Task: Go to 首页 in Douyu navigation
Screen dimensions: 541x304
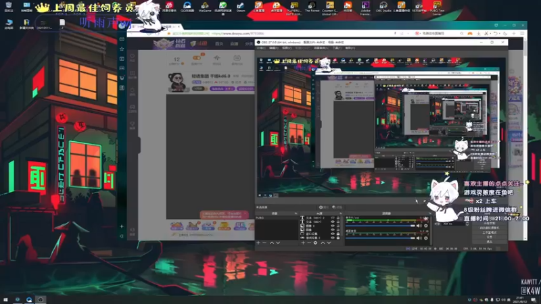Action: (219, 44)
